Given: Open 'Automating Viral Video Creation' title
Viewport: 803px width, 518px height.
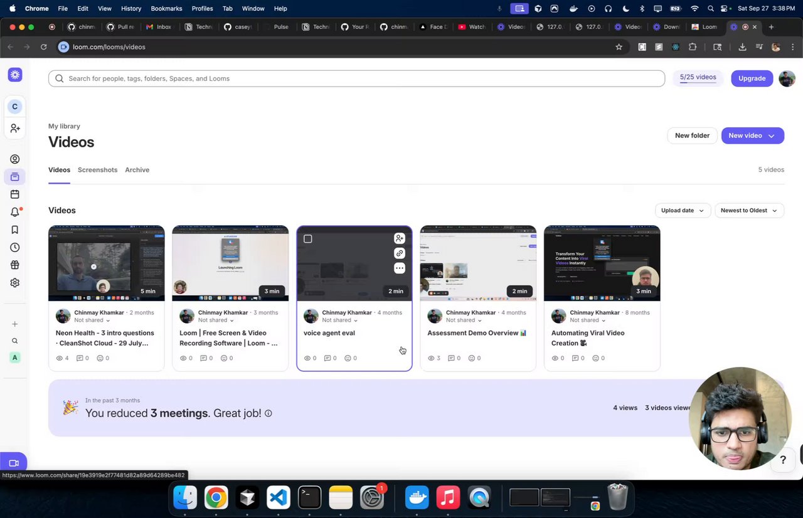Looking at the screenshot, I should coord(588,338).
